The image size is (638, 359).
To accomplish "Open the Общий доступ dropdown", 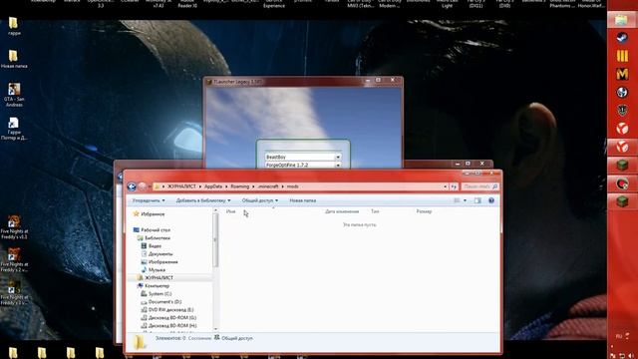I will (260, 200).
